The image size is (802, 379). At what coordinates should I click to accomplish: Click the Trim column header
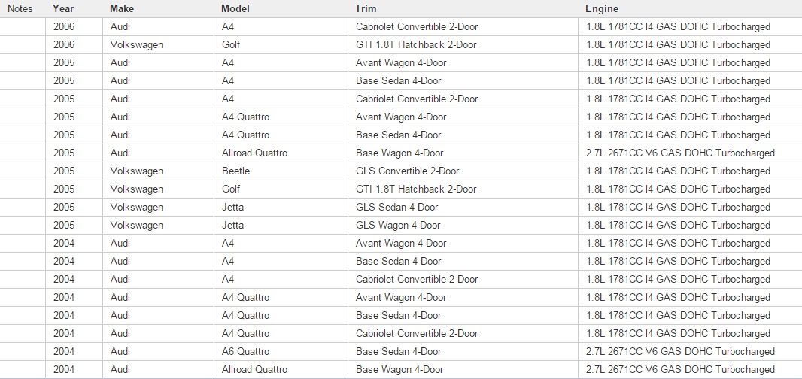tap(366, 8)
